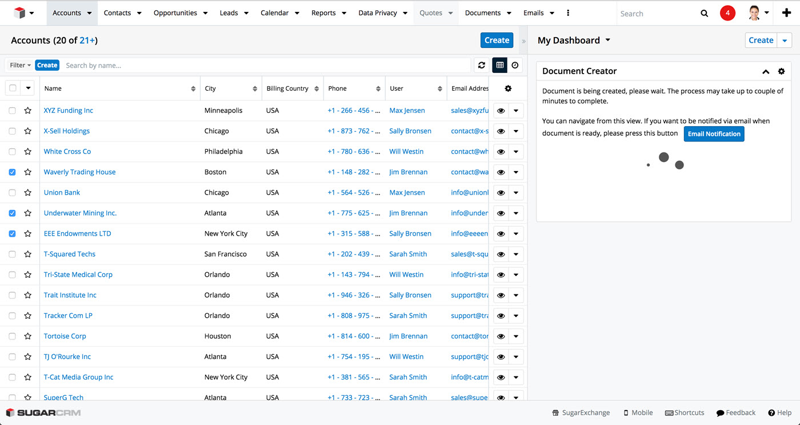Open the mass actions dropdown arrow
The image size is (800, 425).
(x=27, y=88)
